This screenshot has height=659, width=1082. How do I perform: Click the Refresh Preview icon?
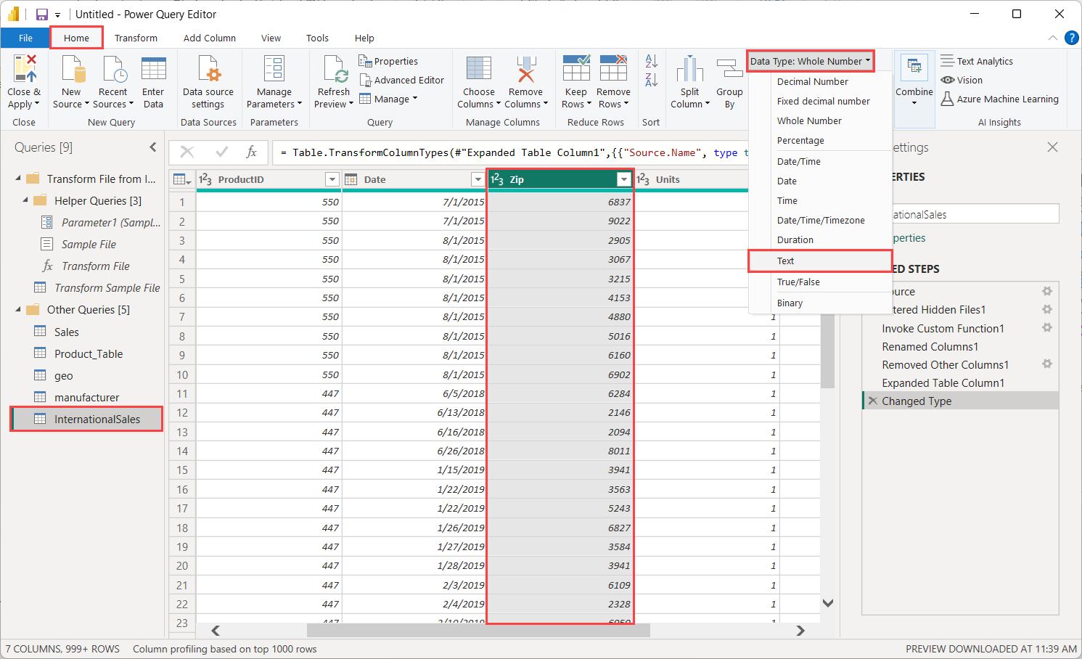[334, 70]
